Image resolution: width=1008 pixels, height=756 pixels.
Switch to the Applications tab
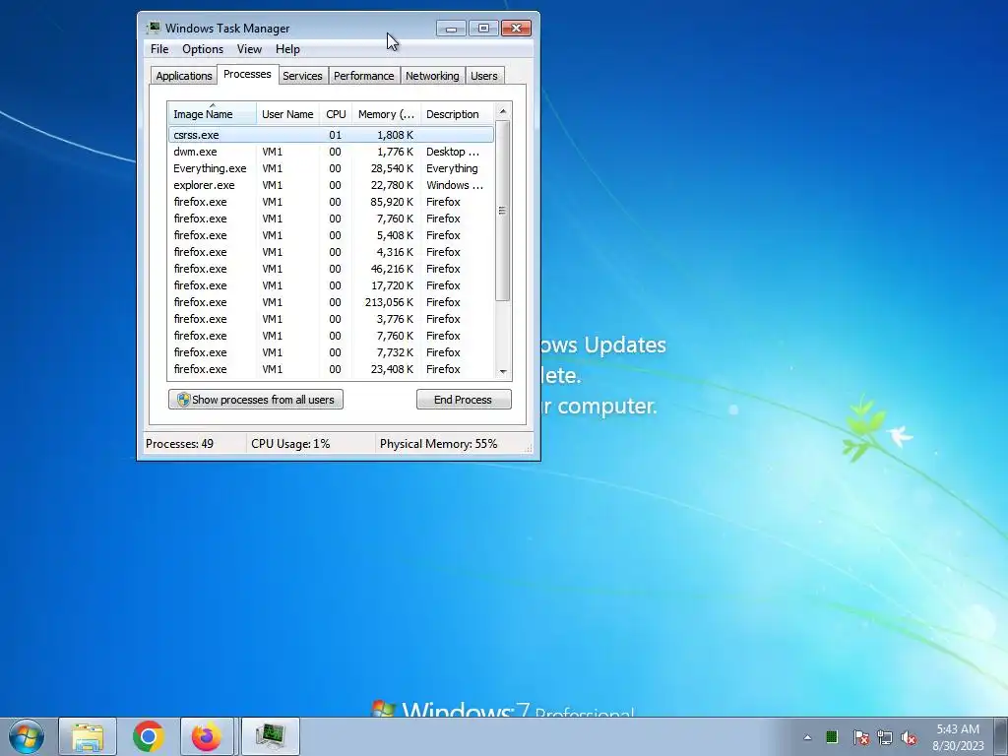tap(184, 76)
